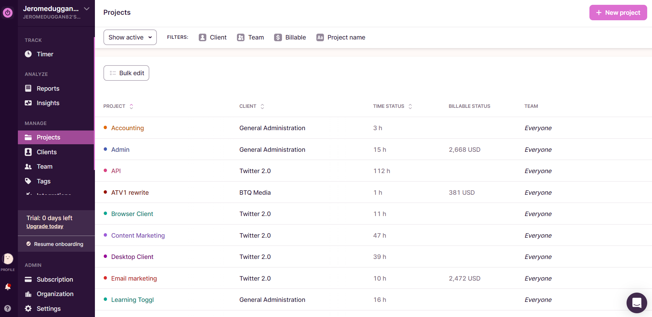Click Resume onboarding

point(58,244)
